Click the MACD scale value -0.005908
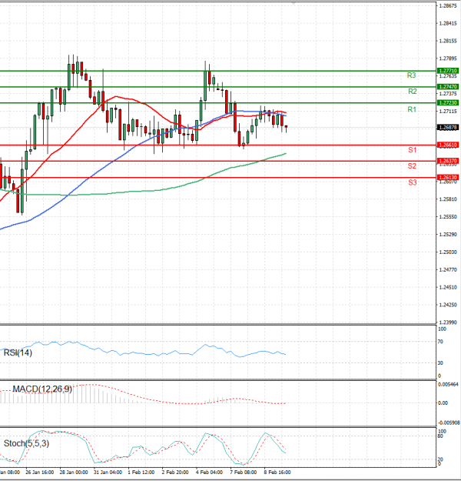This screenshot has height=481, width=461. point(448,423)
